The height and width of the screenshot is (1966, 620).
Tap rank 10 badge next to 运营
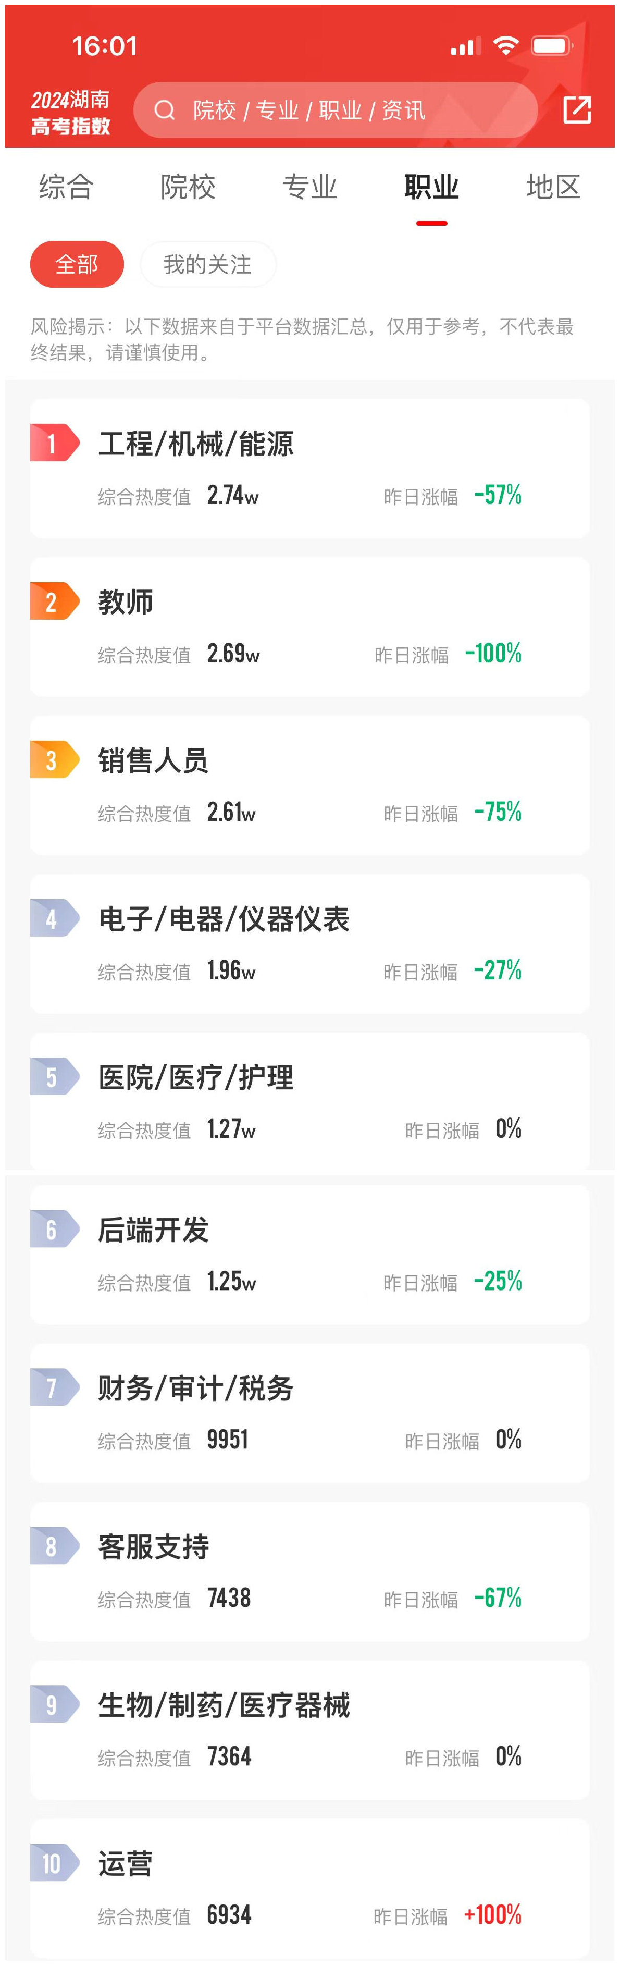click(x=54, y=1863)
